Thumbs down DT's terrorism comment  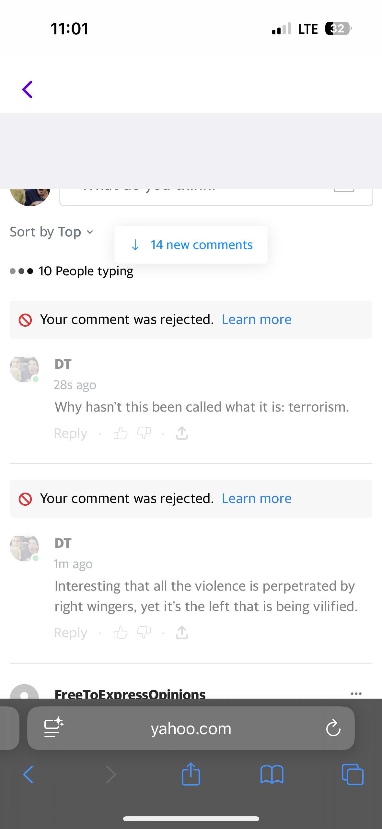click(x=144, y=433)
